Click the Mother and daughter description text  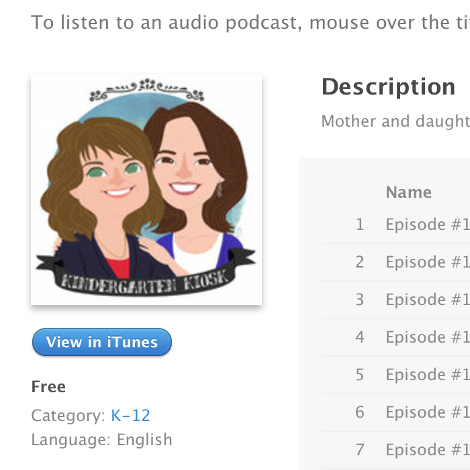(x=395, y=121)
